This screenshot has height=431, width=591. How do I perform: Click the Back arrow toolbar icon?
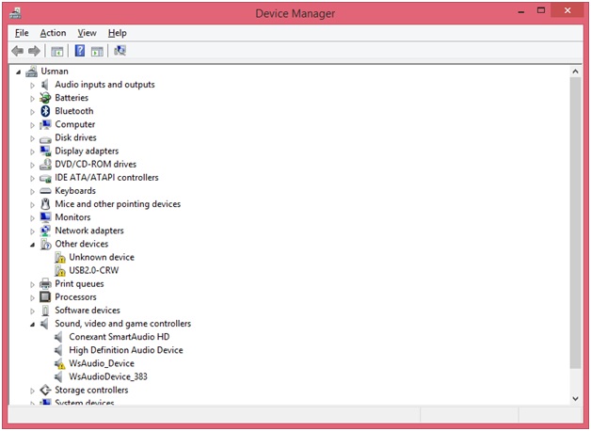[17, 51]
